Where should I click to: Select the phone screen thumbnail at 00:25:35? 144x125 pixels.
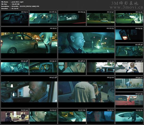tap(129, 34)
